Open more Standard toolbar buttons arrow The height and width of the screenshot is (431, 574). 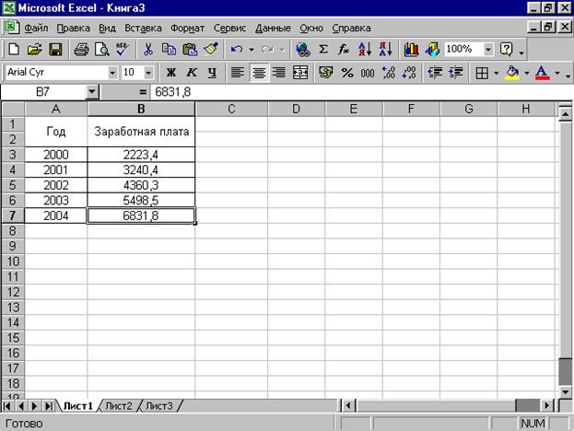point(522,53)
